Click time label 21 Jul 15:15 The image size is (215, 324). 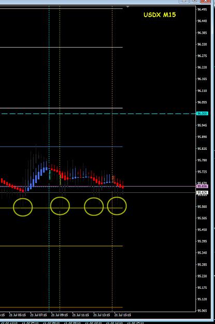click(x=123, y=315)
